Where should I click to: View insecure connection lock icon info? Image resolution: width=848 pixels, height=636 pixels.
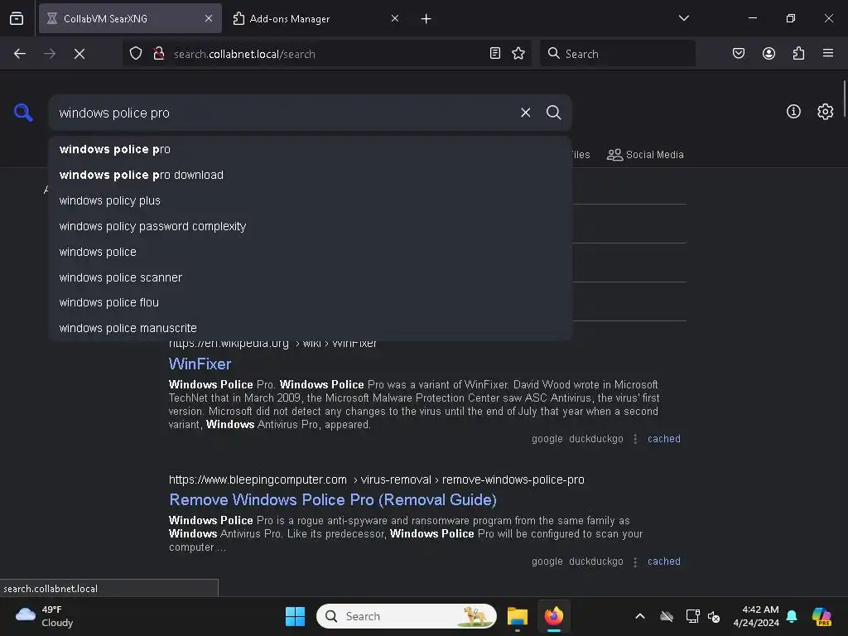click(158, 53)
